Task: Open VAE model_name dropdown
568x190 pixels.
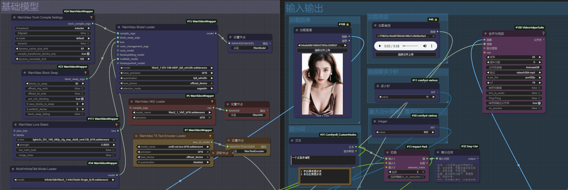Action: tap(172, 113)
